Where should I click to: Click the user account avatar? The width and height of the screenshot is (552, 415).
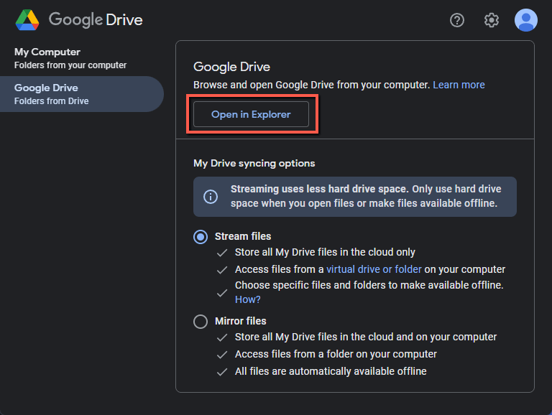click(x=525, y=20)
